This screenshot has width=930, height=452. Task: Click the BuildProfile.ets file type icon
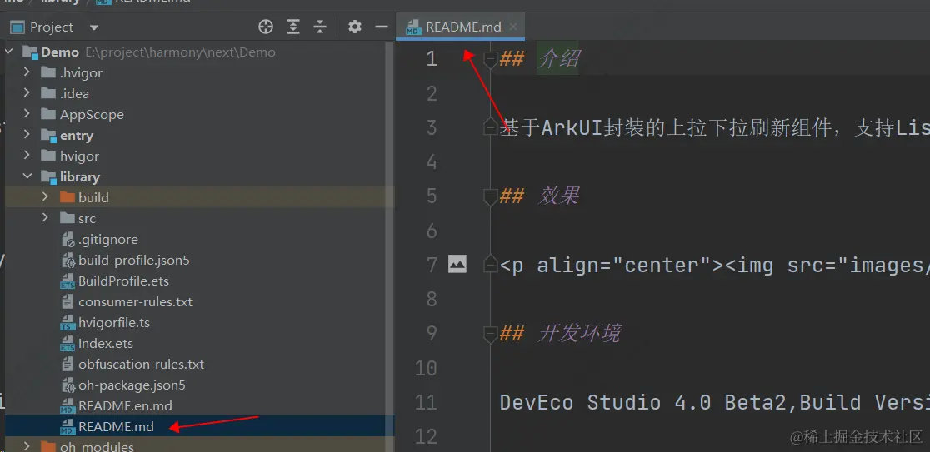click(x=67, y=281)
